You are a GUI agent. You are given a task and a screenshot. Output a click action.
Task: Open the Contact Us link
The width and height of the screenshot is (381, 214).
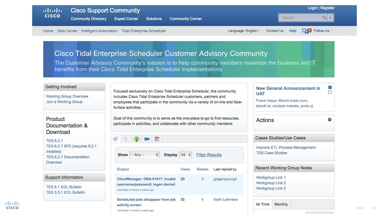pos(275,31)
